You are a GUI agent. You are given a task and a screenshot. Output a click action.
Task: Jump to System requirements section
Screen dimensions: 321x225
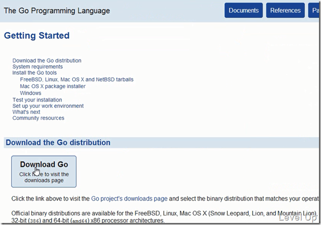[x=37, y=67]
